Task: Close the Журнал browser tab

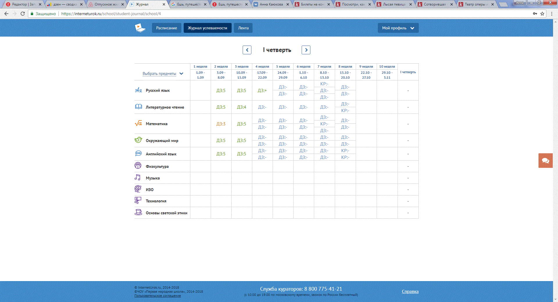Action: pos(164,4)
